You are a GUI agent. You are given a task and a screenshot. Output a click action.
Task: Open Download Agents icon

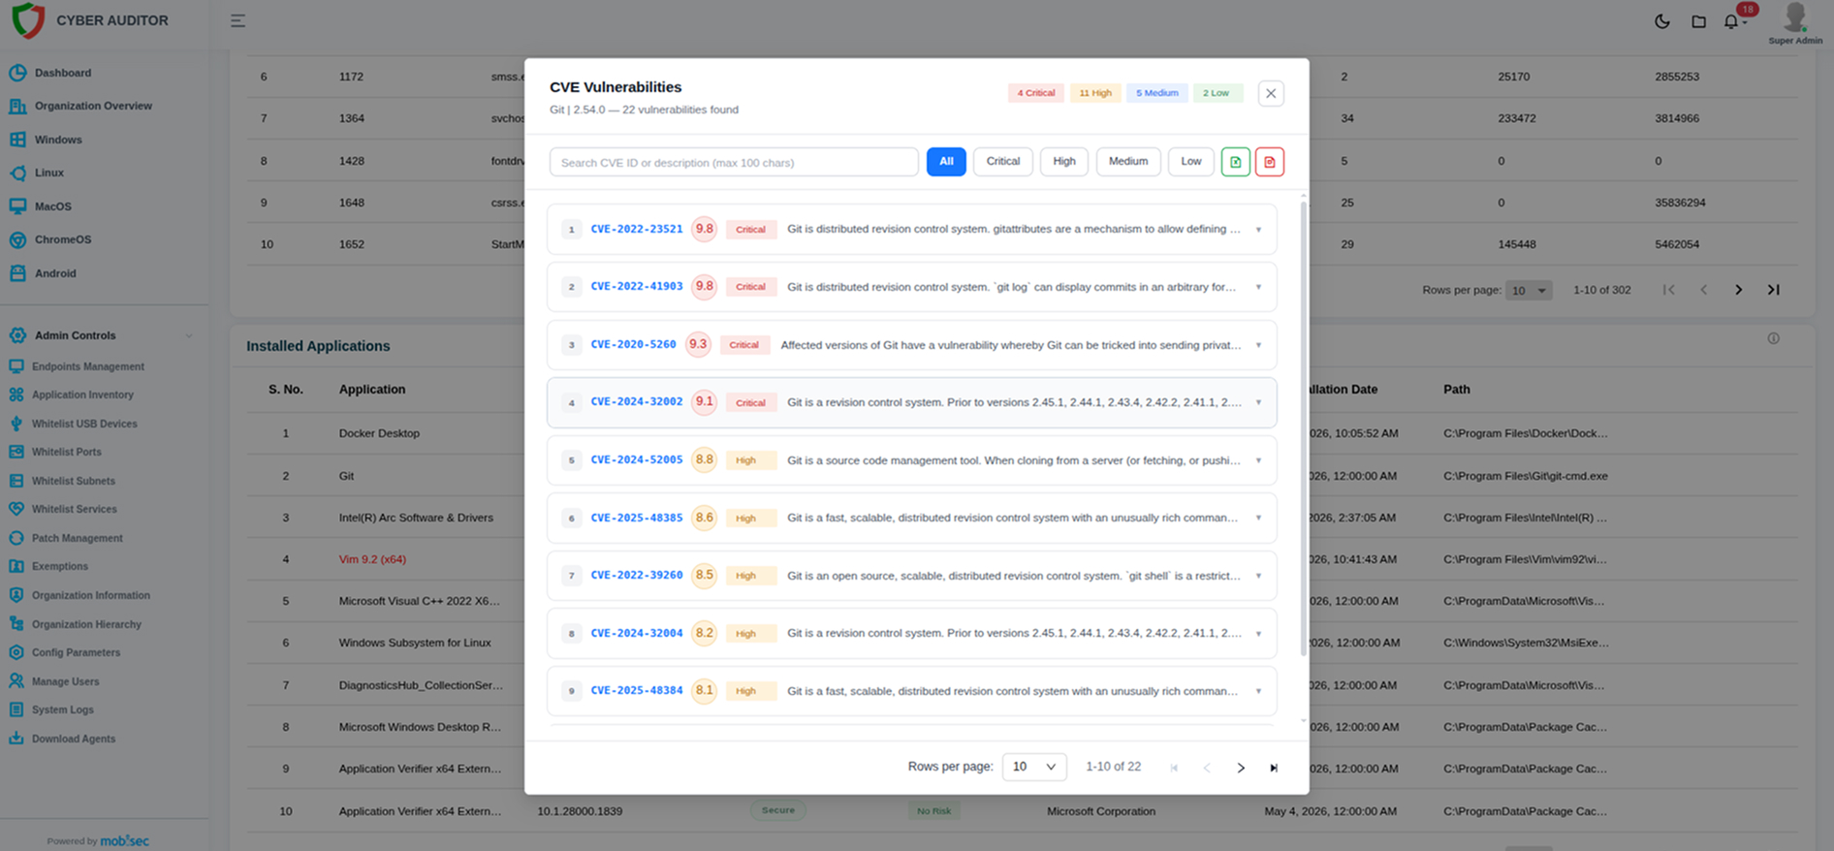(16, 739)
